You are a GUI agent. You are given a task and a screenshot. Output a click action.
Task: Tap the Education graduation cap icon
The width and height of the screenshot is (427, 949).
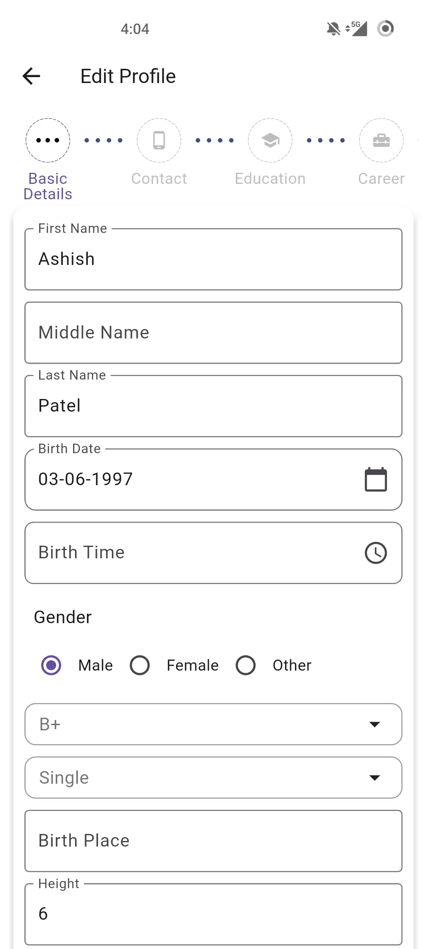[270, 140]
